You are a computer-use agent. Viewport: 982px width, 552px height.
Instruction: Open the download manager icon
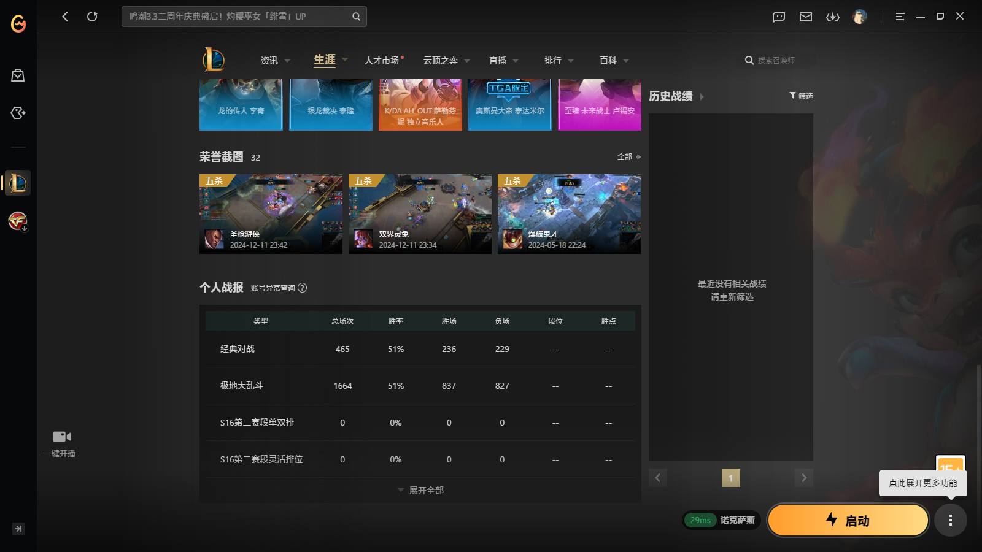pyautogui.click(x=833, y=17)
